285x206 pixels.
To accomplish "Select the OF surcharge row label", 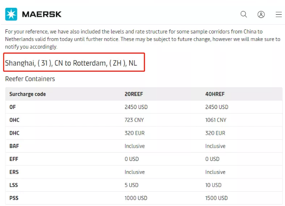I will 12,107.
